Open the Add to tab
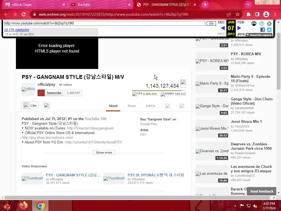Screen dimensions: 281x211 coord(151,106)
